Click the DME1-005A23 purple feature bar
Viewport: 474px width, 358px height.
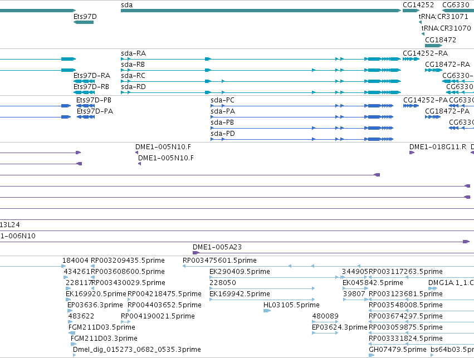click(333, 253)
